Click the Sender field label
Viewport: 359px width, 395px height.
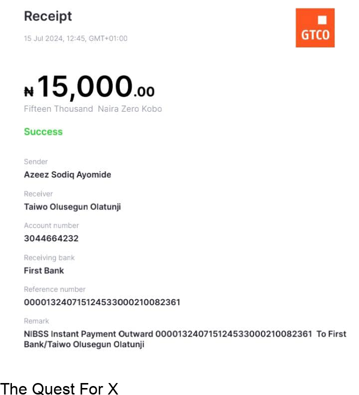click(36, 162)
